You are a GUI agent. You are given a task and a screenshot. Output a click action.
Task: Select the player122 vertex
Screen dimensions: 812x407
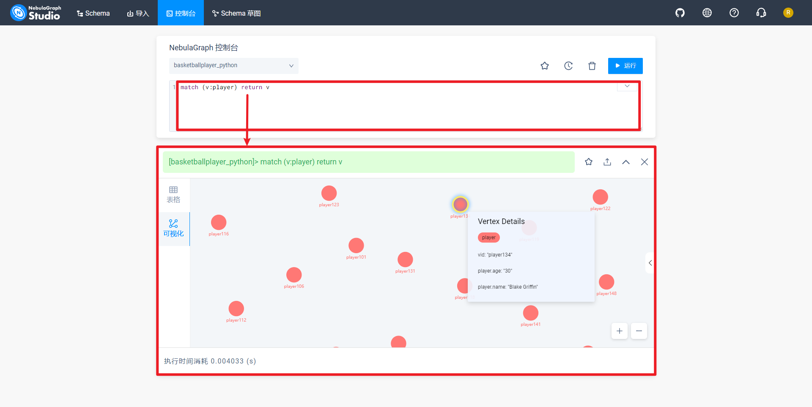click(x=600, y=197)
